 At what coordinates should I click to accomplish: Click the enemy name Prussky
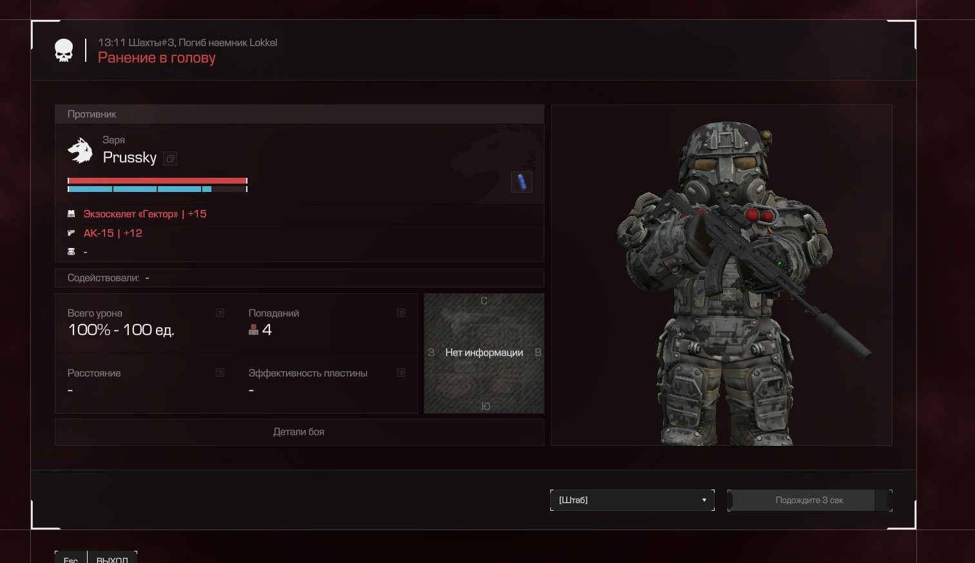pos(130,158)
